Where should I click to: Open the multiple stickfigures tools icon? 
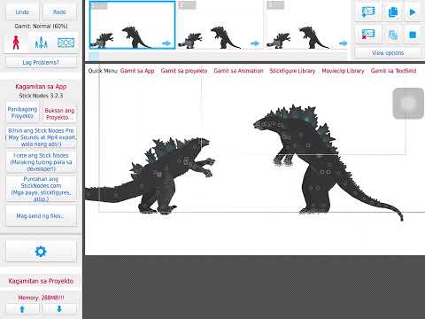(41, 43)
